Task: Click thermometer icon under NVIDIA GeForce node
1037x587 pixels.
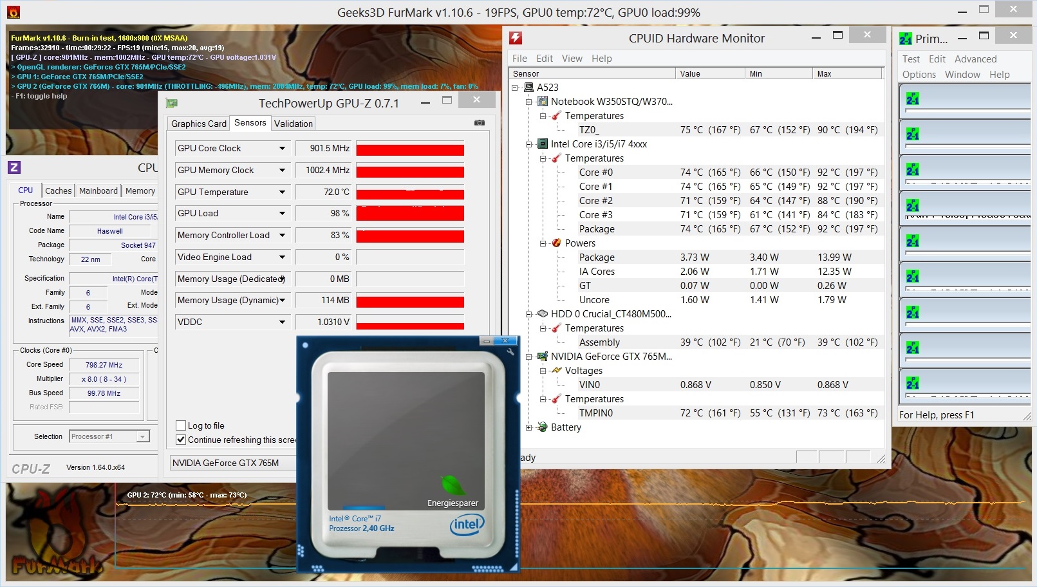Action: point(556,398)
